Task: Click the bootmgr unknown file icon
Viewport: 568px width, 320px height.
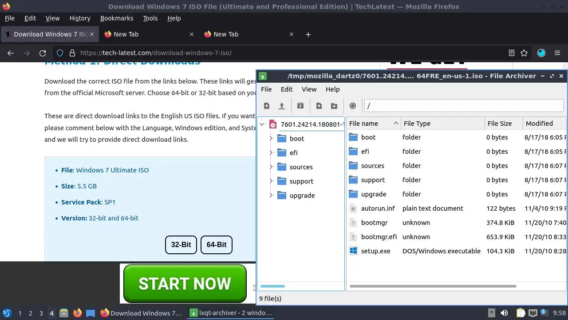Action: coord(353,223)
